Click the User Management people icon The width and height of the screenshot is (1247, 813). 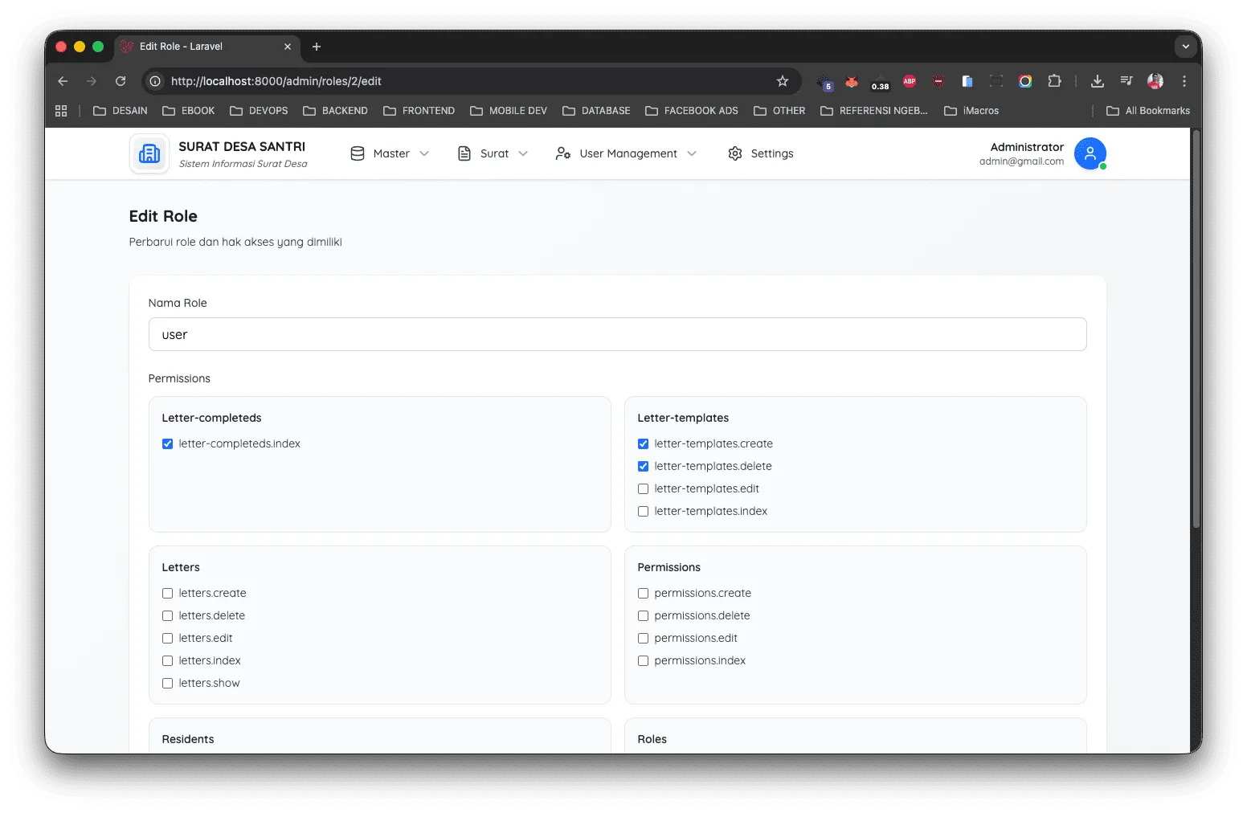(x=563, y=153)
